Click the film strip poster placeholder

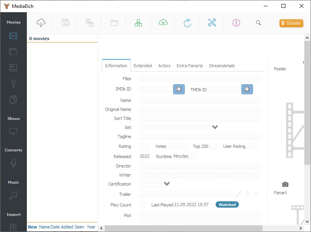tap(295, 130)
